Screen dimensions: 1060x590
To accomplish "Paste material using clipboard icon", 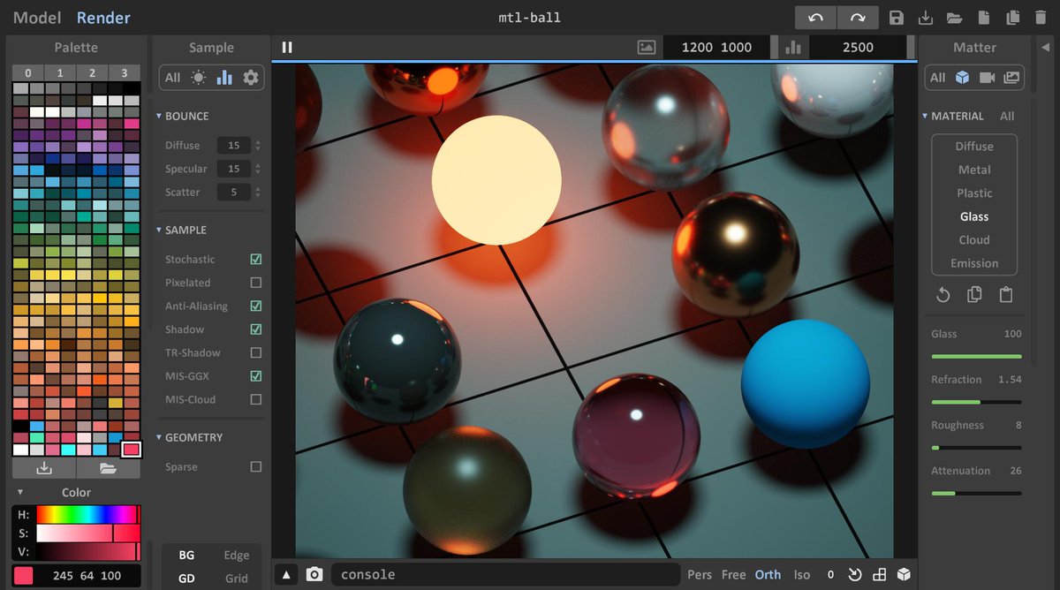I will (x=1005, y=295).
